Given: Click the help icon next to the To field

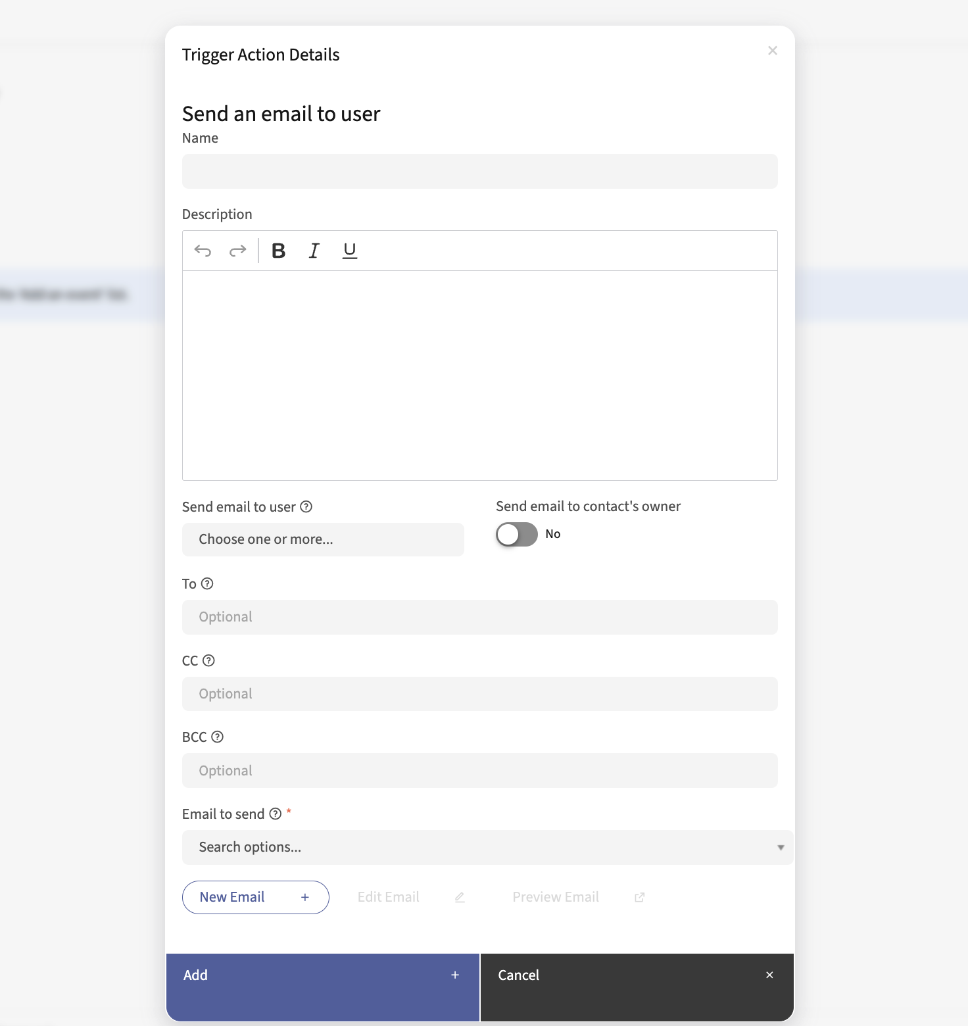Looking at the screenshot, I should click(207, 583).
